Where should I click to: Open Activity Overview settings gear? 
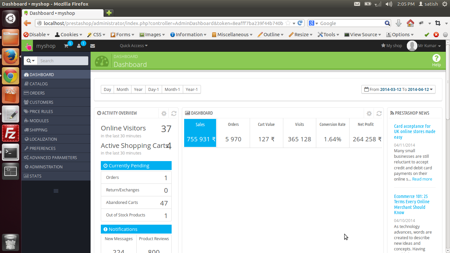click(x=164, y=113)
